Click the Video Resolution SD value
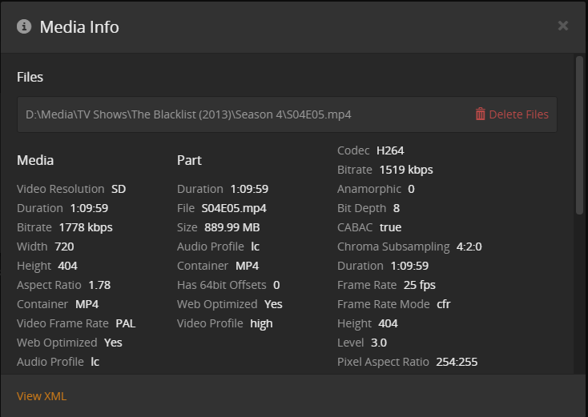Image resolution: width=588 pixels, height=417 pixels. pyautogui.click(x=119, y=189)
